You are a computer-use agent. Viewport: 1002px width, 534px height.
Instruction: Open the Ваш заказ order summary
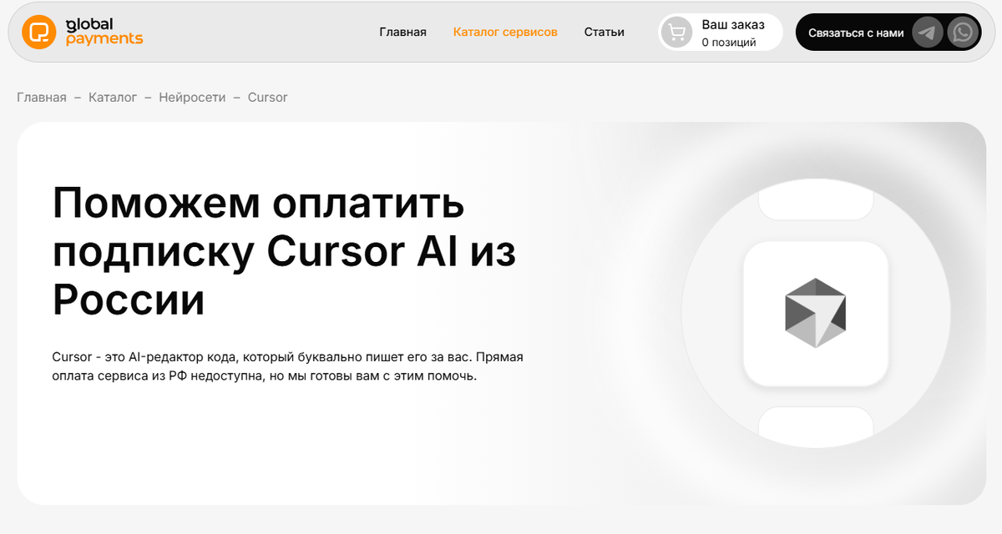(721, 33)
